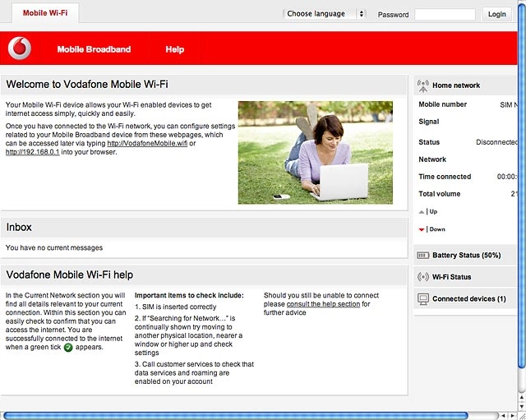Screen dimensions: 526x420
Task: Select the Mobile Wi-Fi tab
Action: pos(45,13)
